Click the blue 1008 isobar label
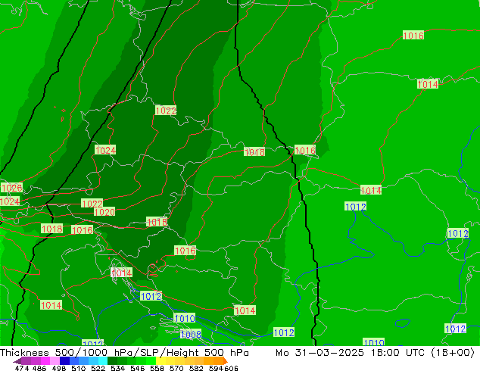Image resolution: width=480 pixels, height=371 pixels. tap(190, 334)
